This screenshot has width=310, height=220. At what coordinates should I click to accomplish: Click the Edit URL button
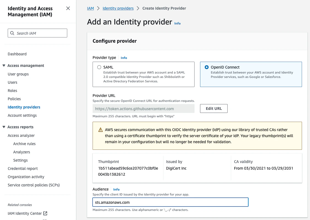(214, 108)
